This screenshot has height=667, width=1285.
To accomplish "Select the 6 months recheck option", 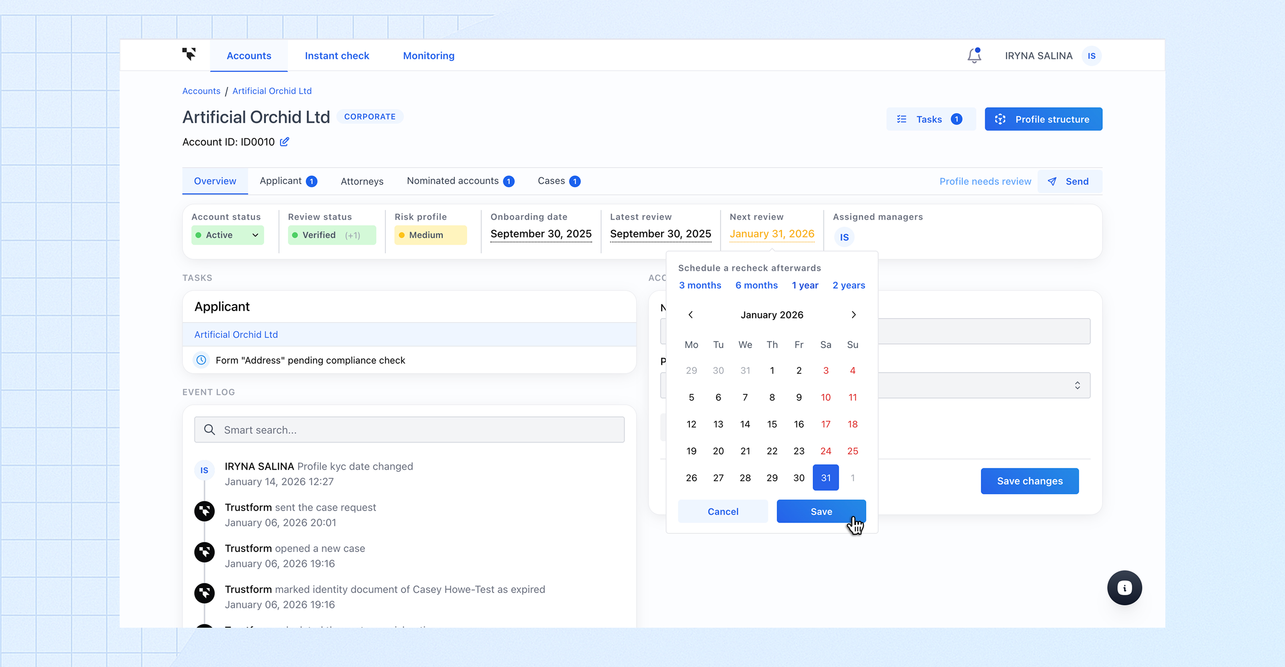I will [756, 285].
